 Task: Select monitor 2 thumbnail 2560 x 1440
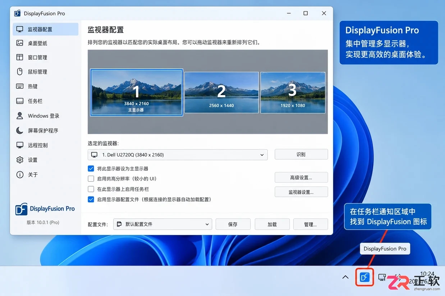tap(221, 92)
